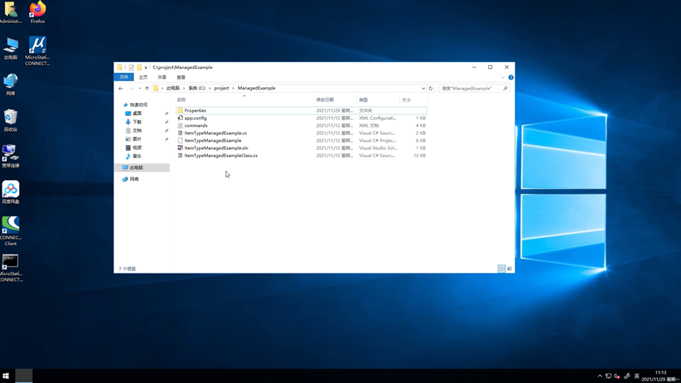The image size is (681, 383).
Task: Open the Firefox desktop shortcut
Action: click(37, 12)
